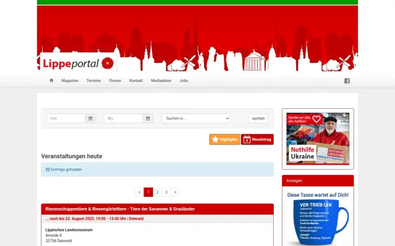395x246 pixels.
Task: Expand the 'Suchen in...' dropdown
Action: click(196, 119)
